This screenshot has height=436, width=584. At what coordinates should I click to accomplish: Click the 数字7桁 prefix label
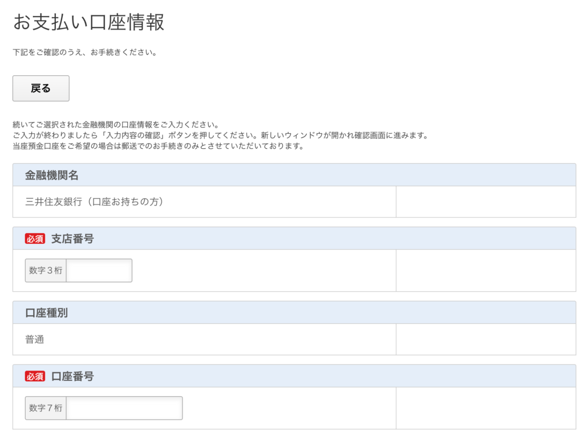click(x=46, y=408)
